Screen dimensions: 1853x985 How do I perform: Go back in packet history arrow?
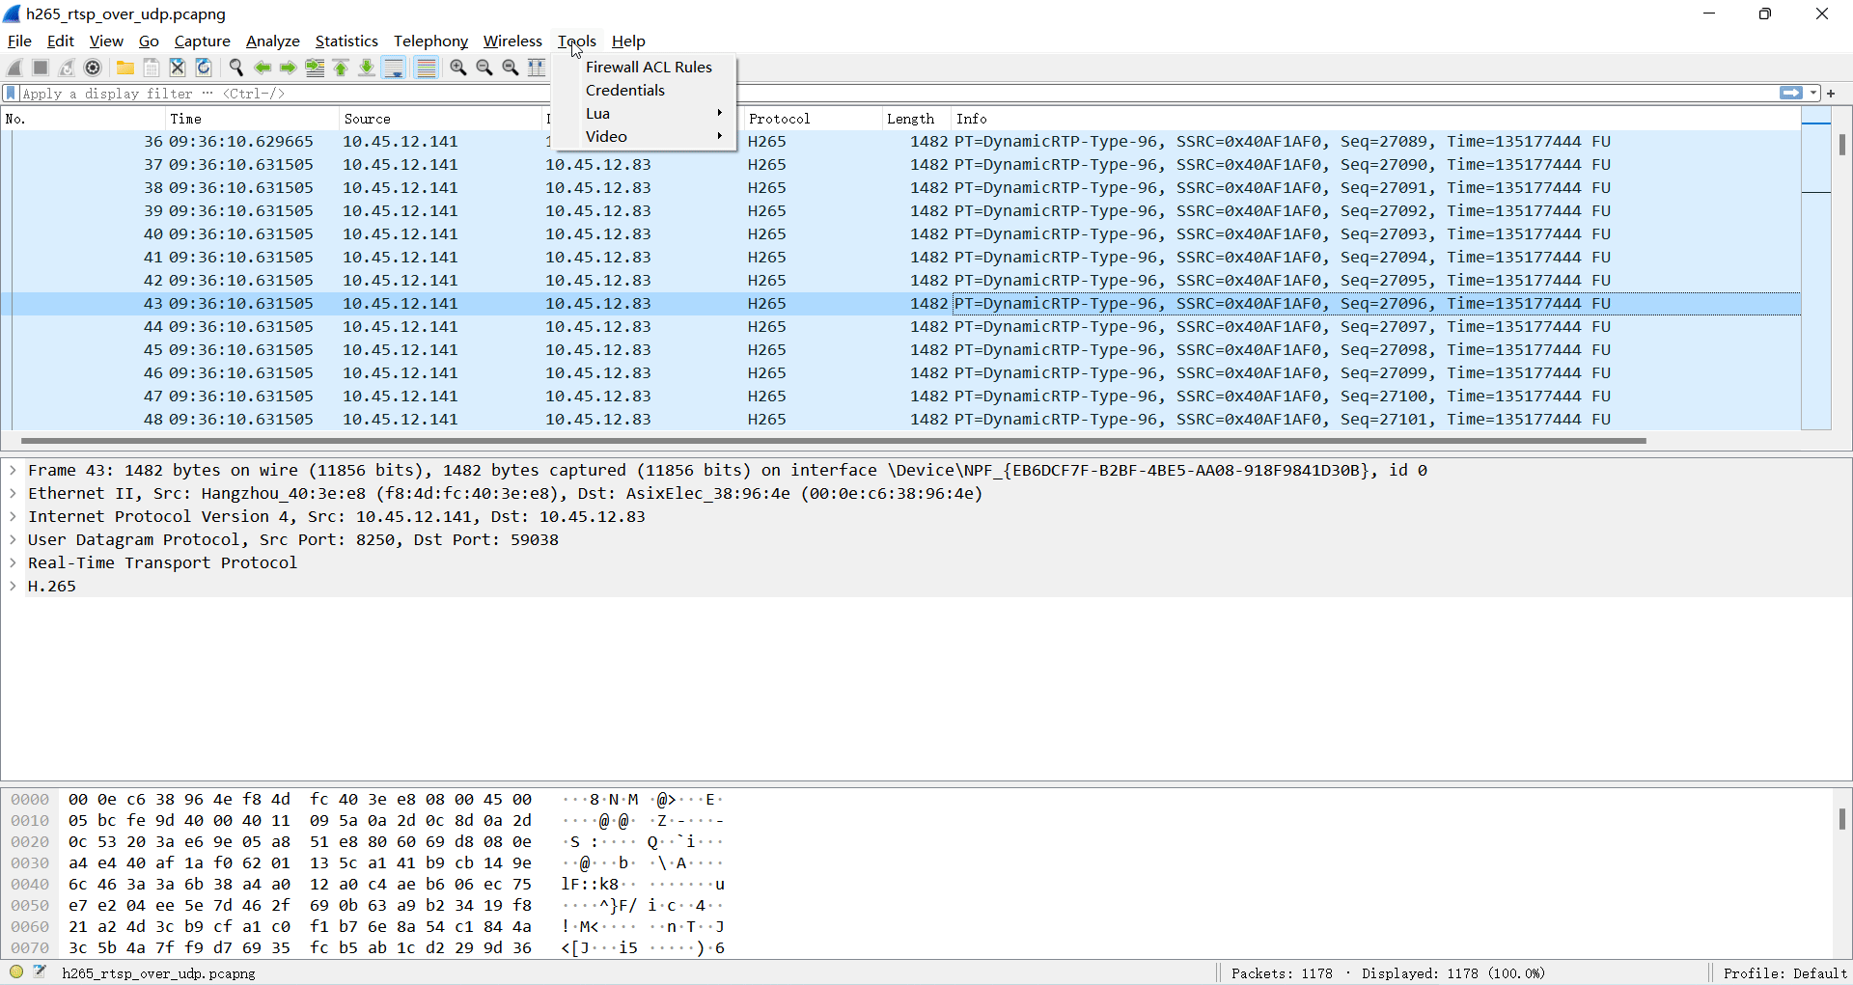point(263,68)
